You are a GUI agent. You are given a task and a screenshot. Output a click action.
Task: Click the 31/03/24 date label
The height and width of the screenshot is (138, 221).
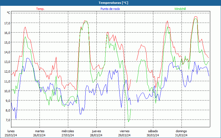(181, 135)
